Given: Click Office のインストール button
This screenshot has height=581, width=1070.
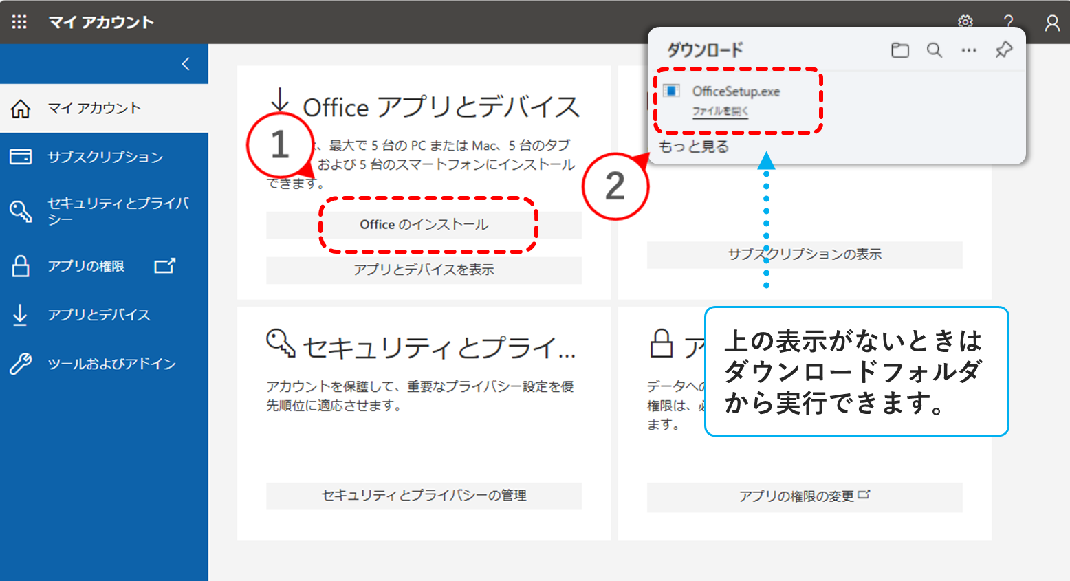Looking at the screenshot, I should coord(424,225).
